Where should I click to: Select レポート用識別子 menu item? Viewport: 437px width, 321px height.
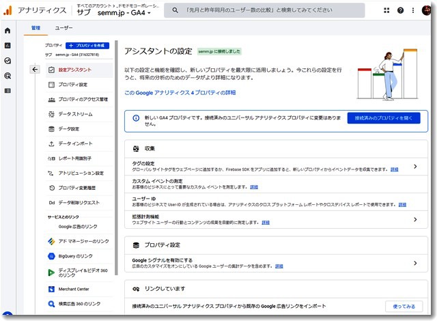(x=79, y=158)
